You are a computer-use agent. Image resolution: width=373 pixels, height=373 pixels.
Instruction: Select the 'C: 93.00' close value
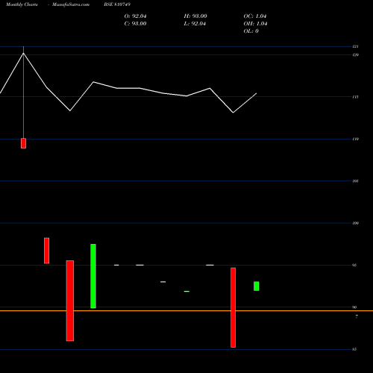click(135, 24)
